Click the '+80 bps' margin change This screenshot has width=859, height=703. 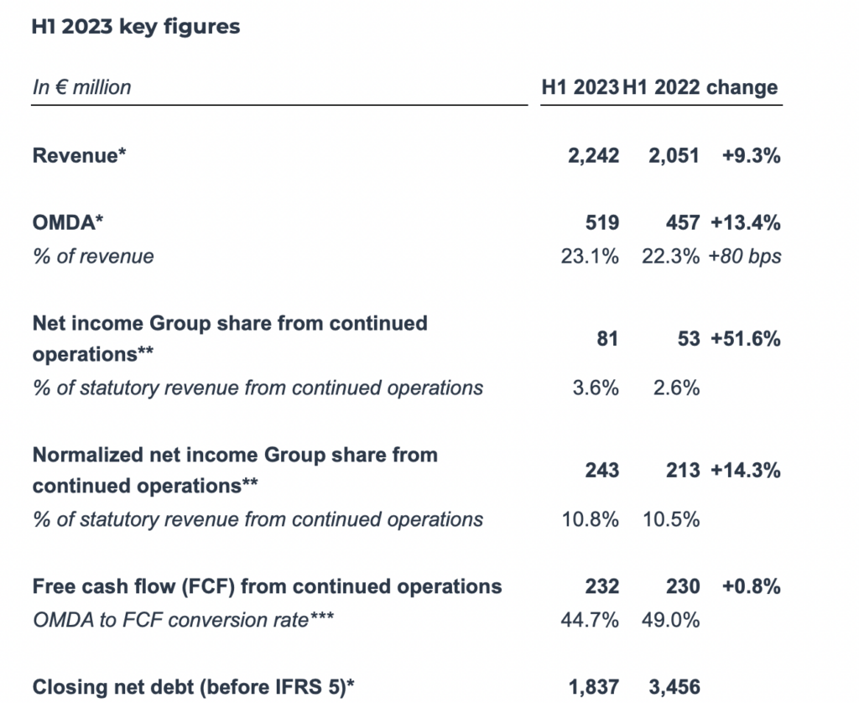pos(745,257)
